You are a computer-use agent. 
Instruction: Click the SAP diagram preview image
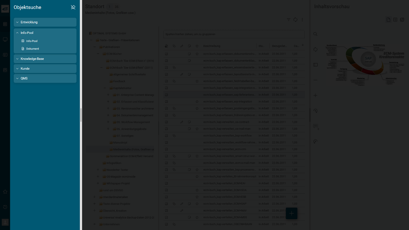pos(365,63)
